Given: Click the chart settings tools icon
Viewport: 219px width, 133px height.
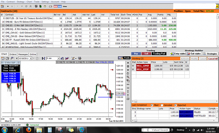Looking at the screenshot, I should (80, 58).
